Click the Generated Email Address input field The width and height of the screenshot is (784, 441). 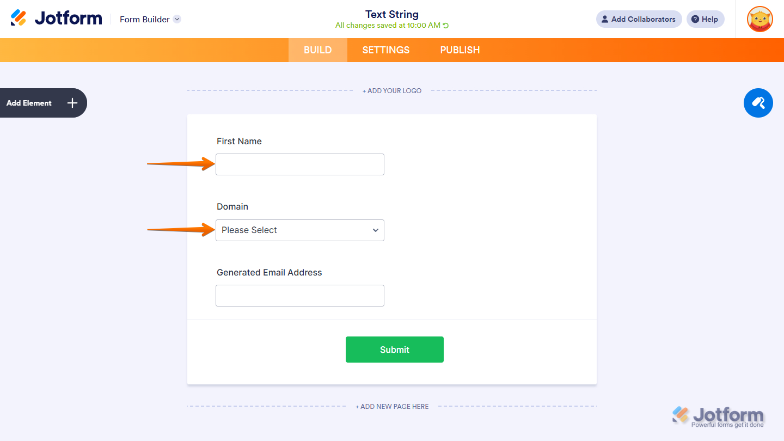pos(299,295)
